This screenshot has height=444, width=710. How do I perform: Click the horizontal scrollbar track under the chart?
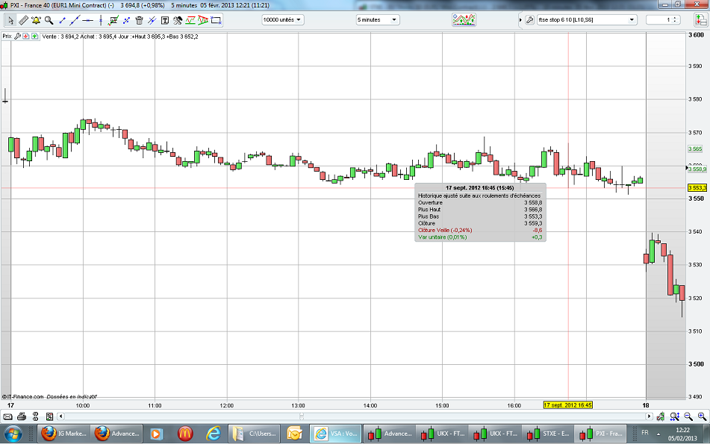tap(355, 416)
